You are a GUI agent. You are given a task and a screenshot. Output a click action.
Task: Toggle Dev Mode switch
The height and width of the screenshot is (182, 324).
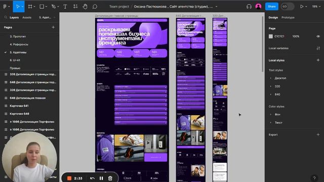pos(287,7)
